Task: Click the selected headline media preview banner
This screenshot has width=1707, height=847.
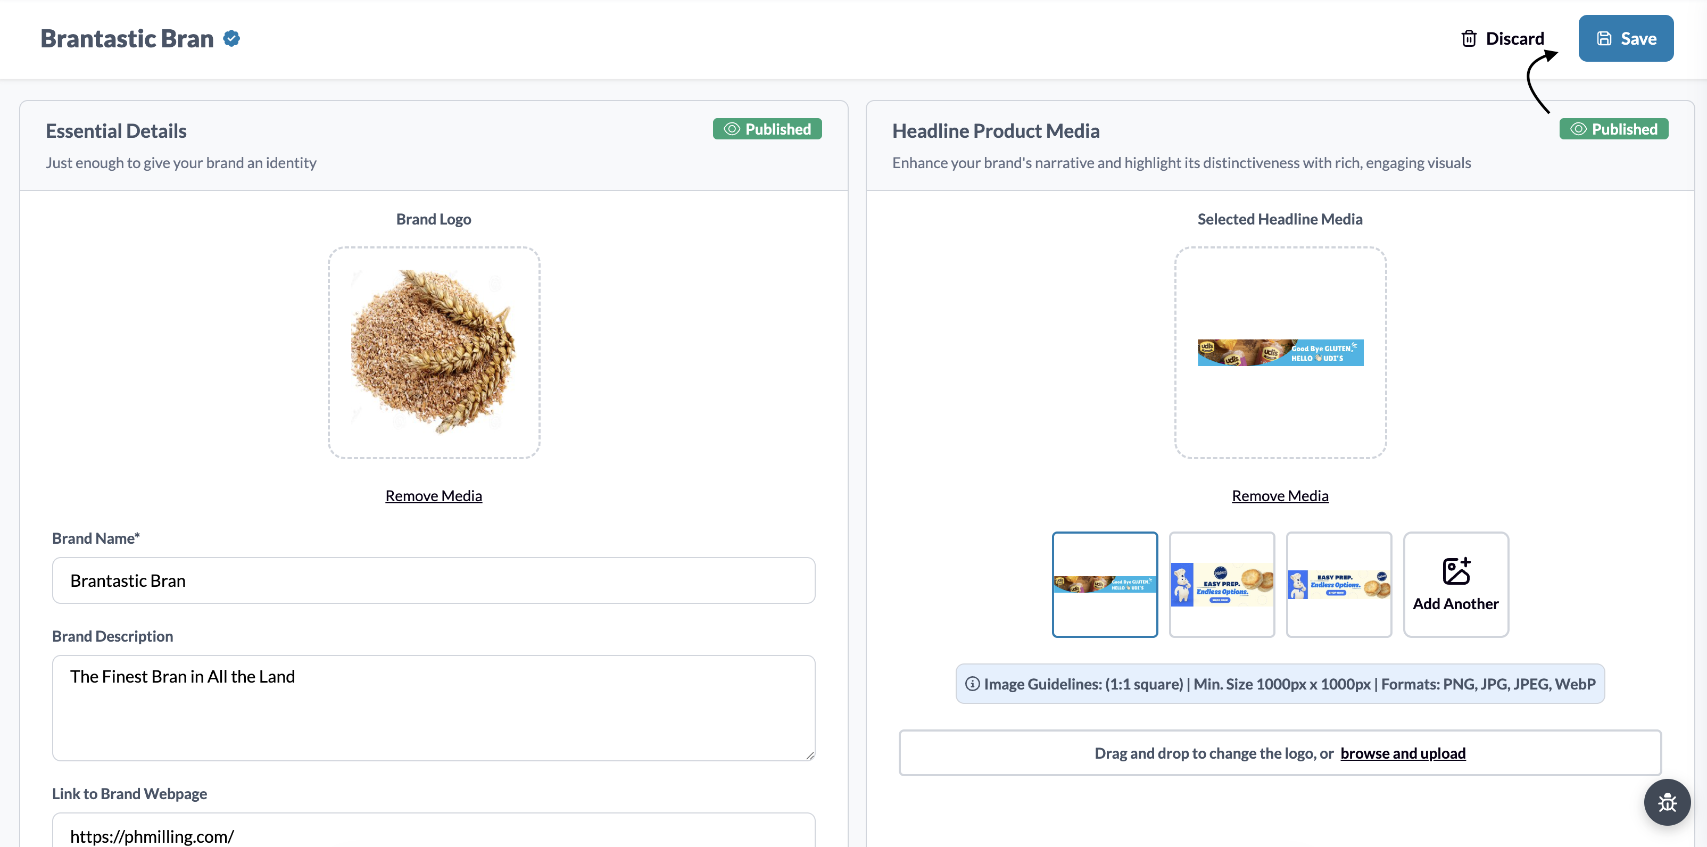Action: point(1280,353)
